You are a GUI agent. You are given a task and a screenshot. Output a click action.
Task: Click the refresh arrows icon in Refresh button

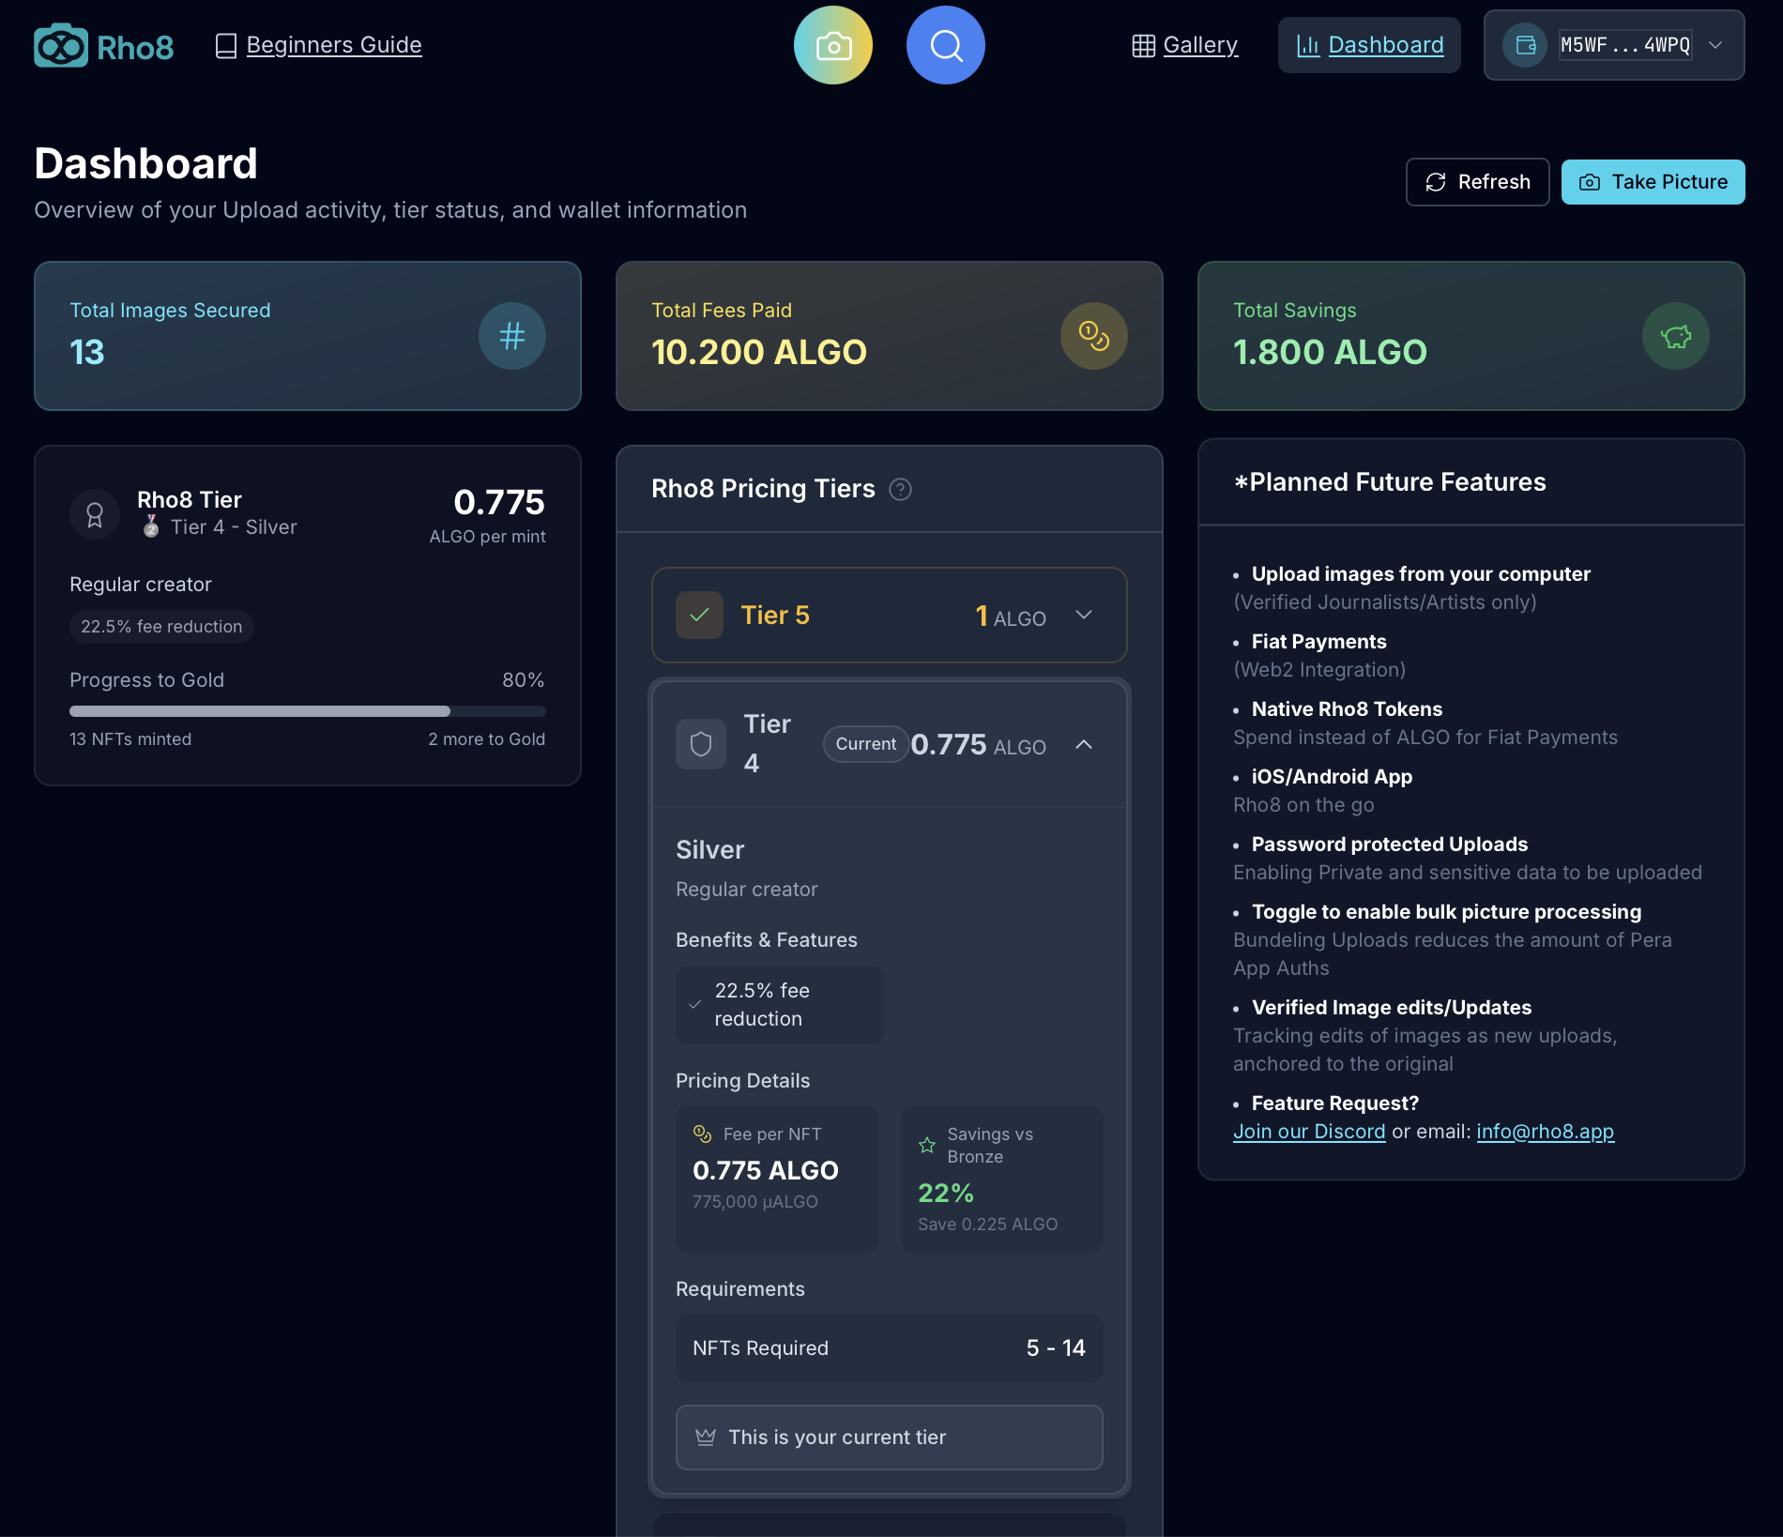1436,182
